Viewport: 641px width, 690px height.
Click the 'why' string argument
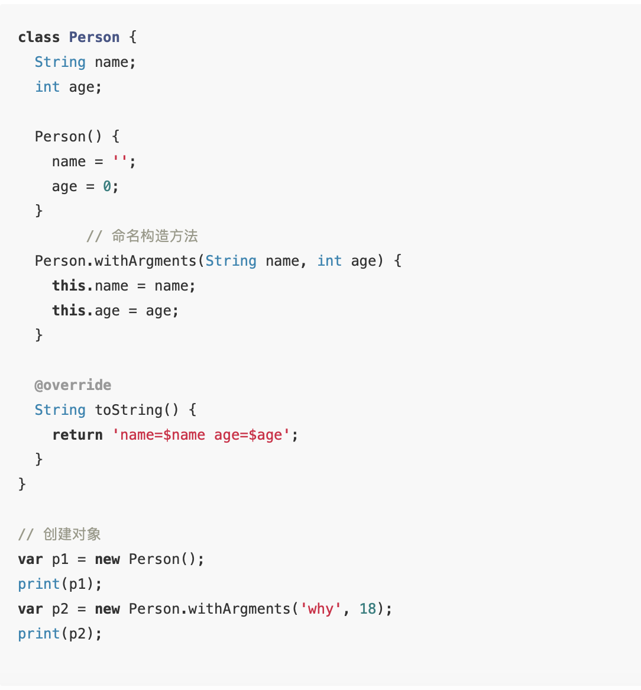tap(321, 609)
